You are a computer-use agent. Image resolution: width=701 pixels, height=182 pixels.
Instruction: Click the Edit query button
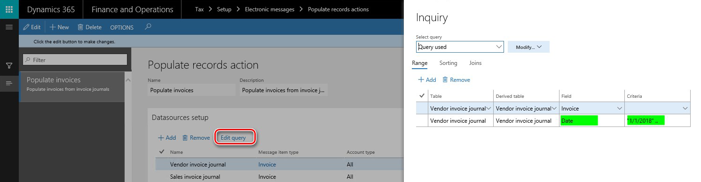(233, 138)
